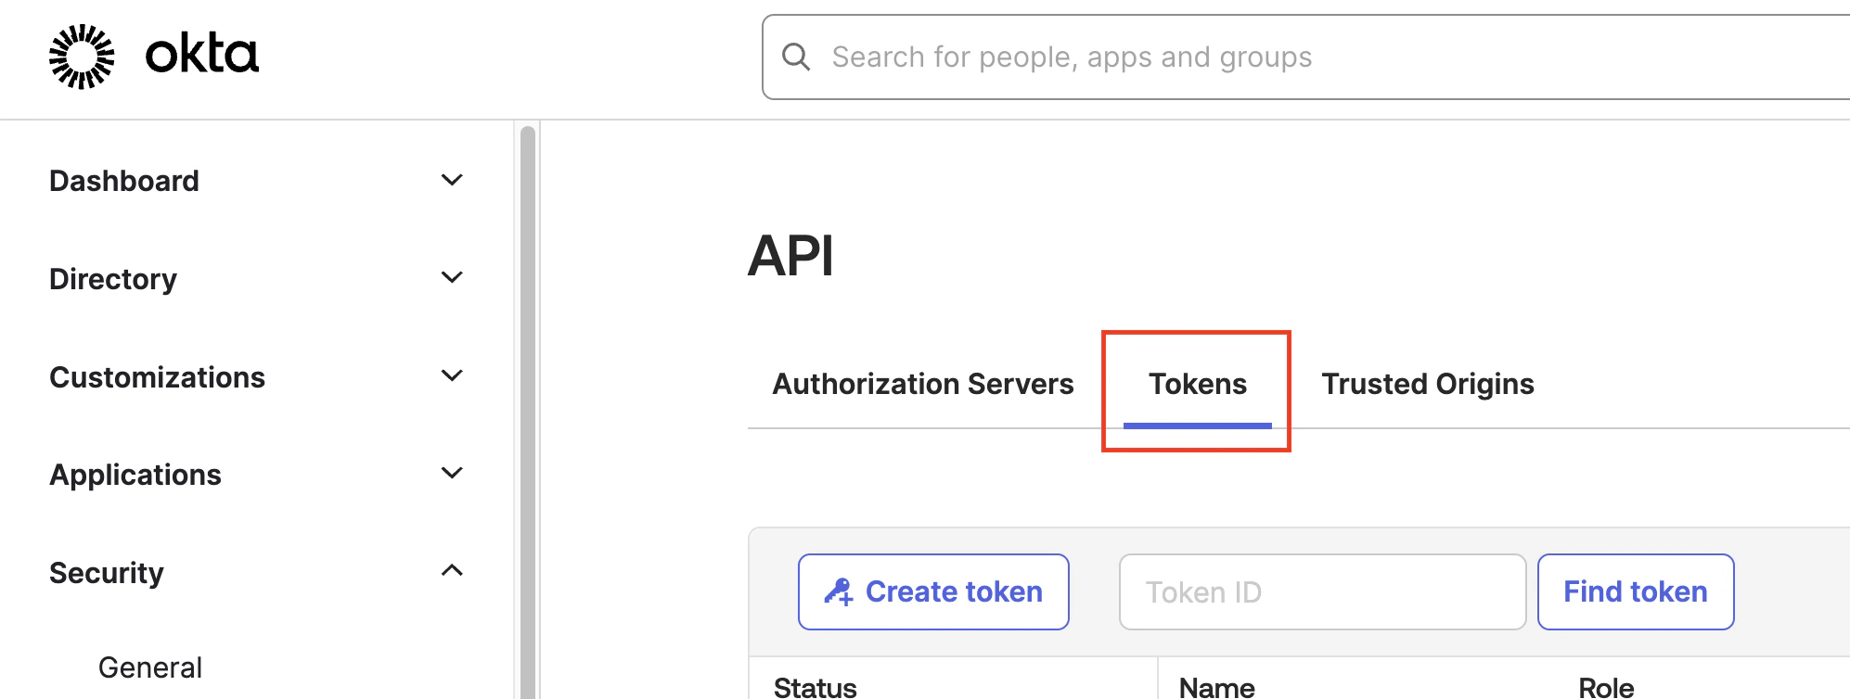Click the Name column header
The height and width of the screenshot is (699, 1850).
(1216, 687)
